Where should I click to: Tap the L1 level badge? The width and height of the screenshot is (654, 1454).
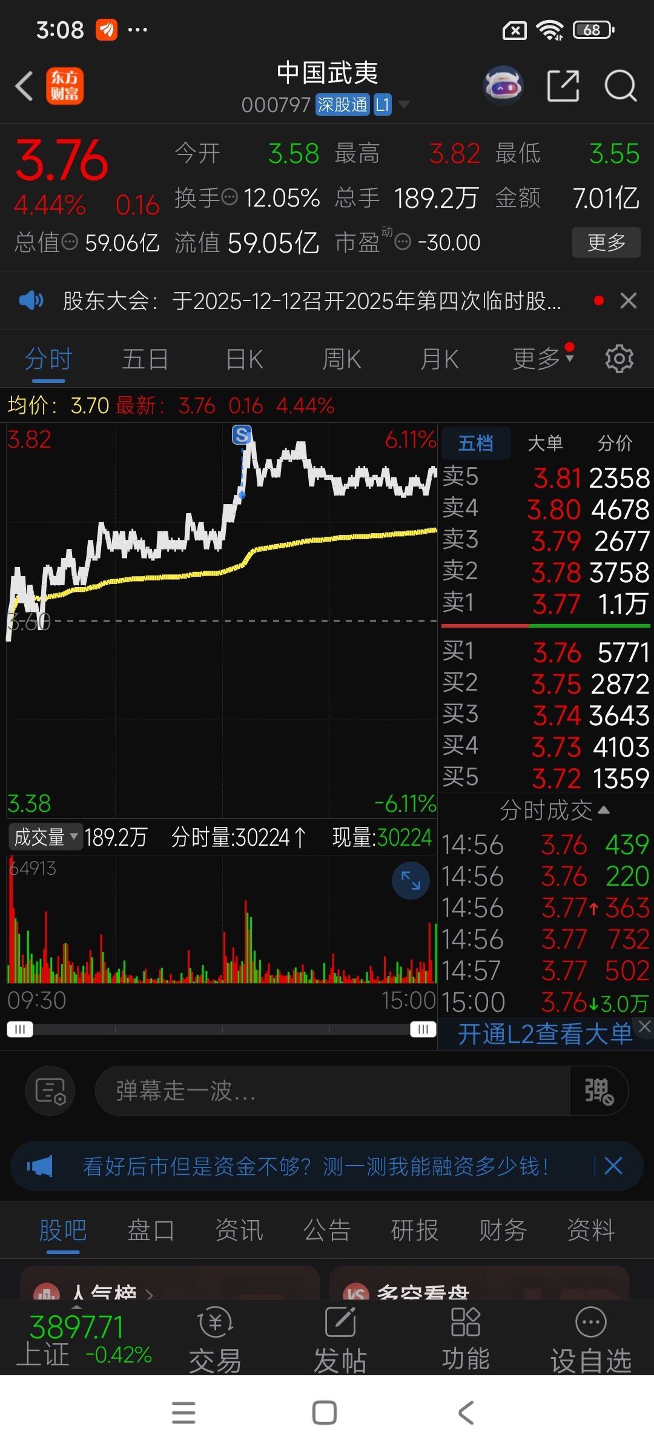383,105
